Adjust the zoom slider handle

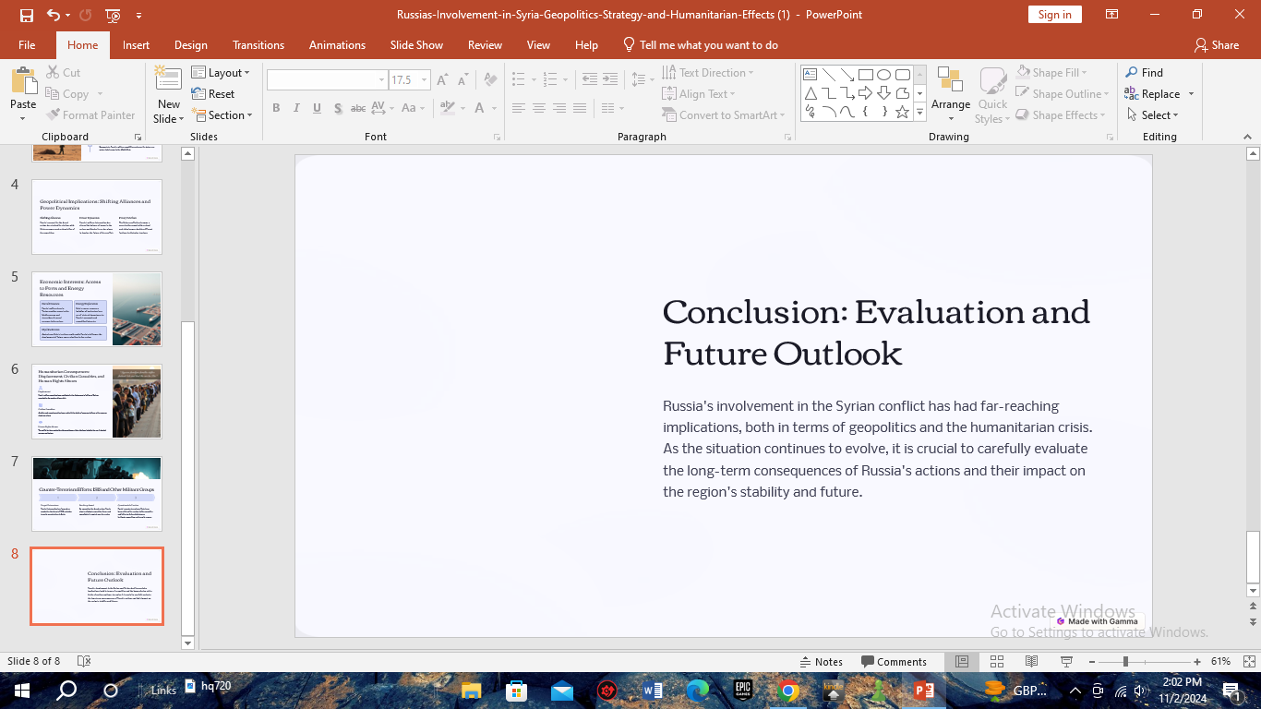click(x=1125, y=662)
